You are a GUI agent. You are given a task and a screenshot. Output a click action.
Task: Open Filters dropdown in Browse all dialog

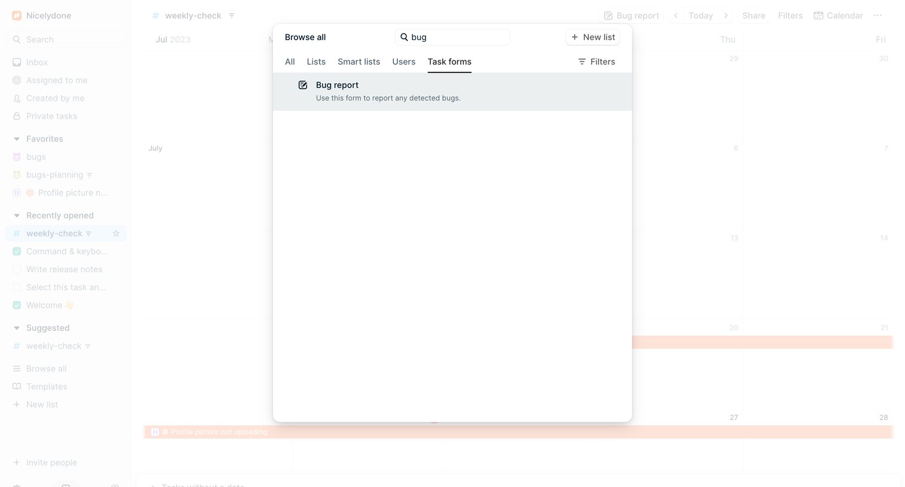coord(596,62)
